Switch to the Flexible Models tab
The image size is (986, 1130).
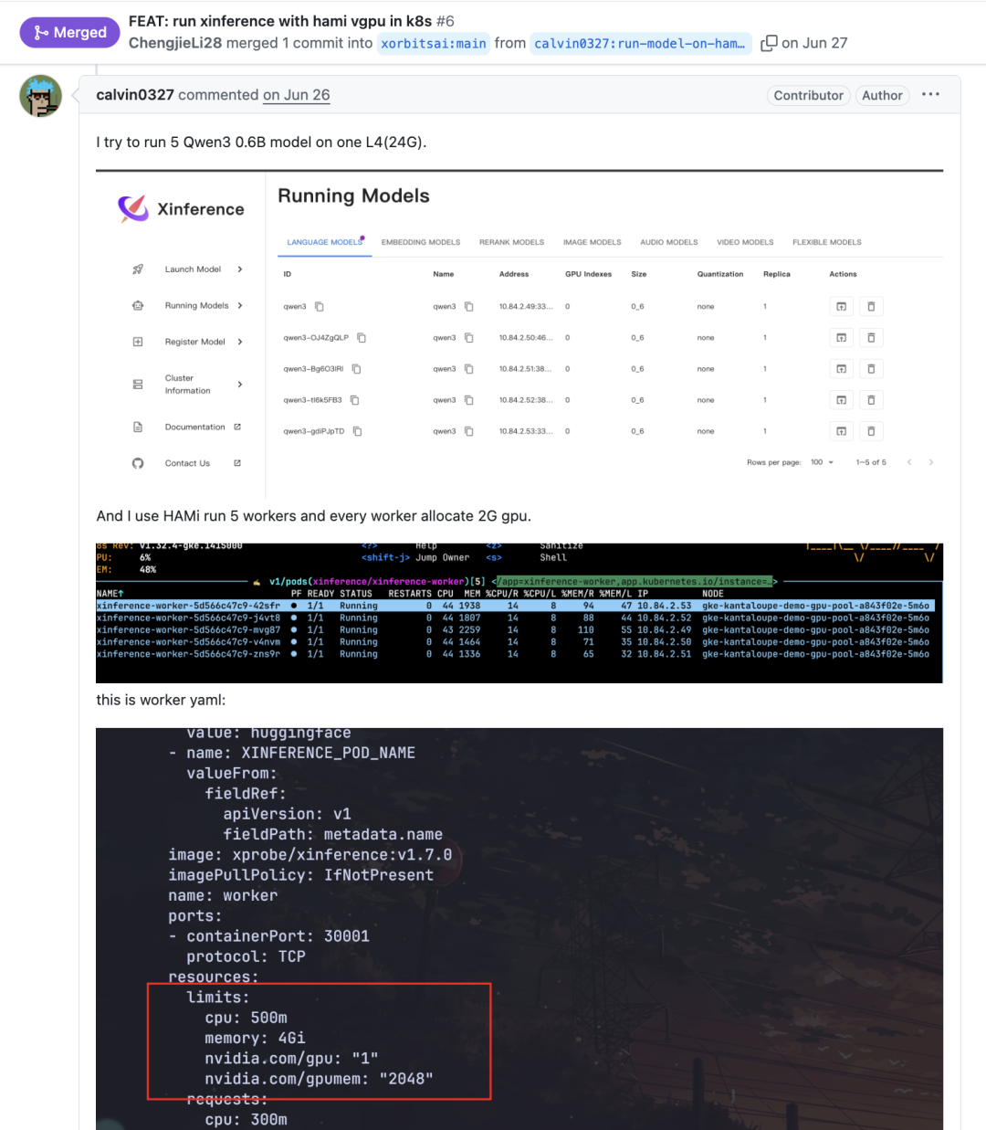coord(827,242)
